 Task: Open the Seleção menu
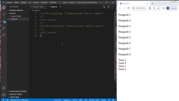(23, 2)
